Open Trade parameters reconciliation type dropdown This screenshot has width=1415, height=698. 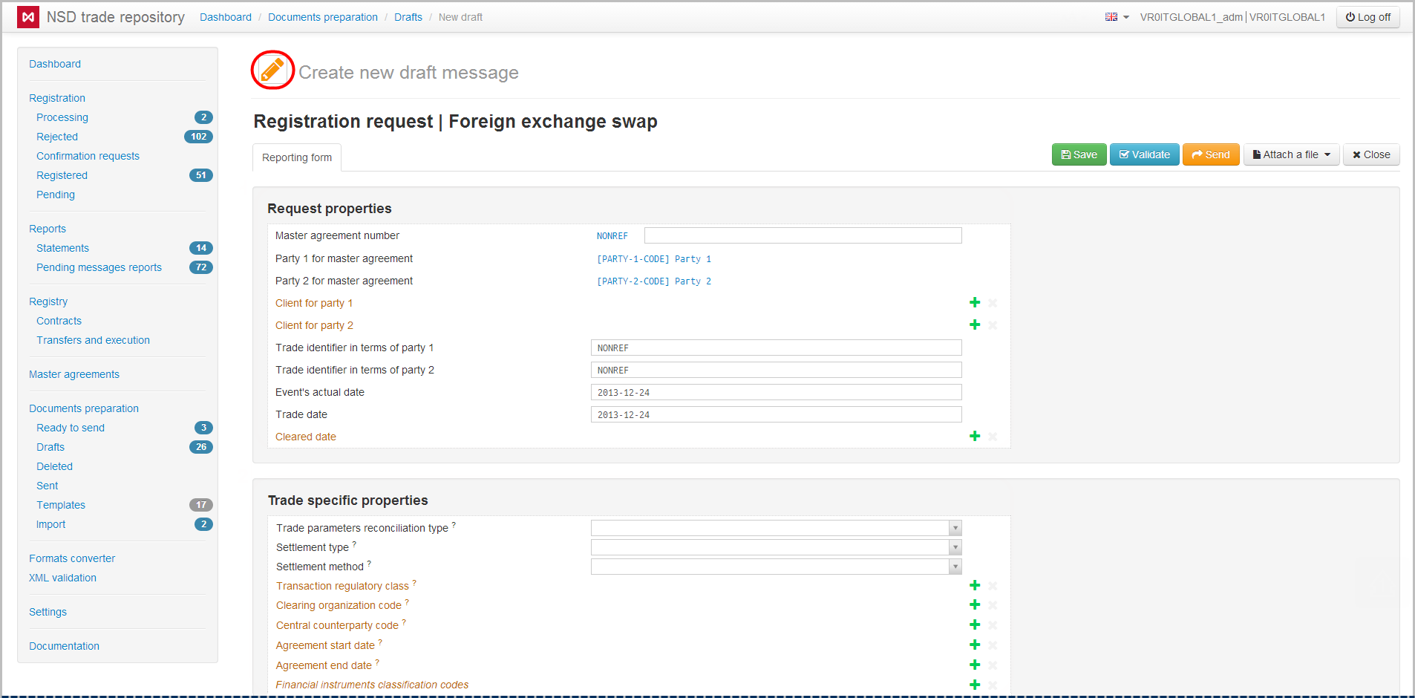tap(776, 528)
